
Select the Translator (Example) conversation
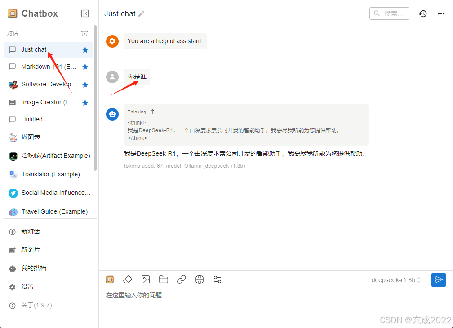coord(49,175)
